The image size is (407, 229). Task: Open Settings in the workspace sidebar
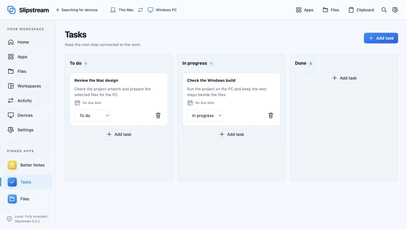click(28, 130)
